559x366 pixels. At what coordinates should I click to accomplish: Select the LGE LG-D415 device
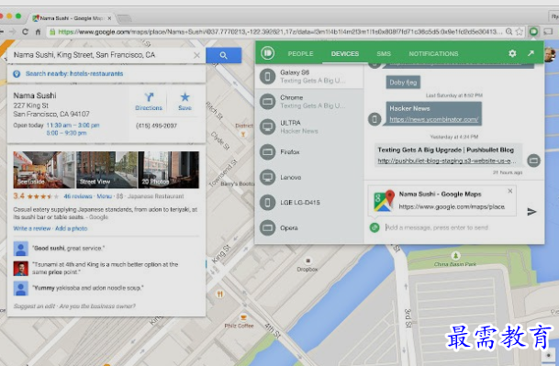pos(309,203)
